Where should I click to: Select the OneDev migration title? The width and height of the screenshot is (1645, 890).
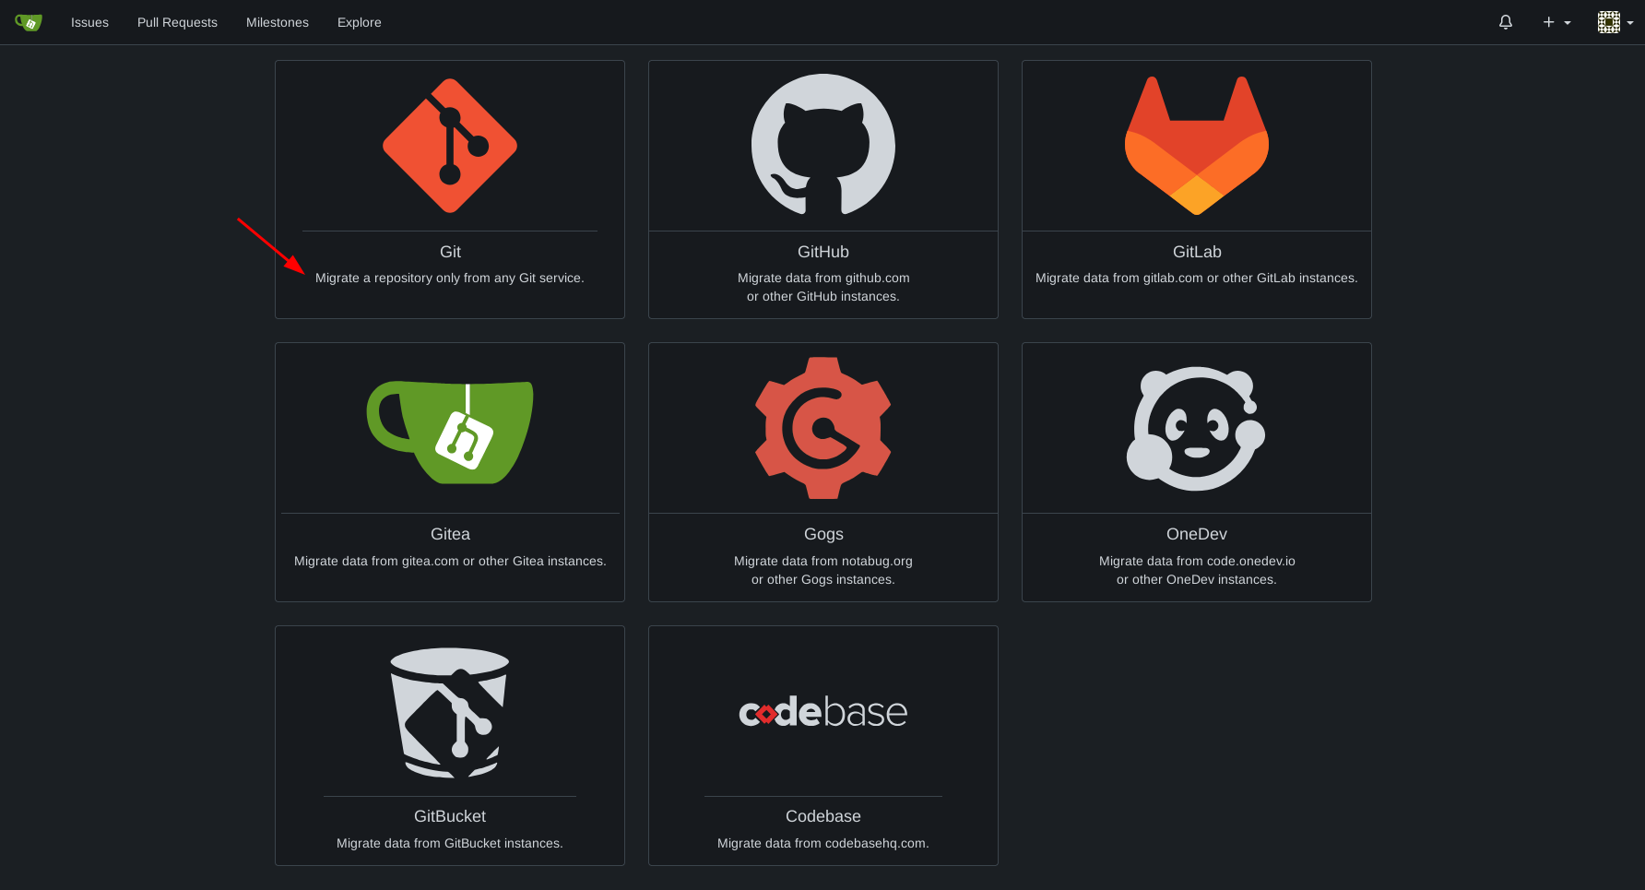click(x=1197, y=534)
